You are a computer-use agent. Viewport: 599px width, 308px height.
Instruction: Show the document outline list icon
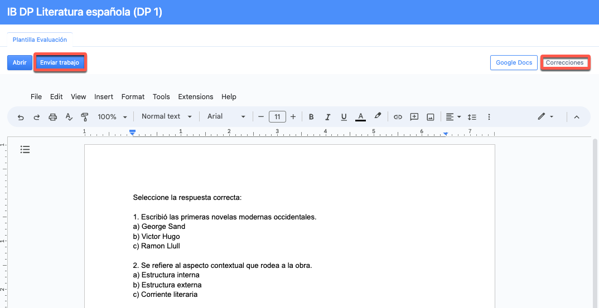(25, 149)
